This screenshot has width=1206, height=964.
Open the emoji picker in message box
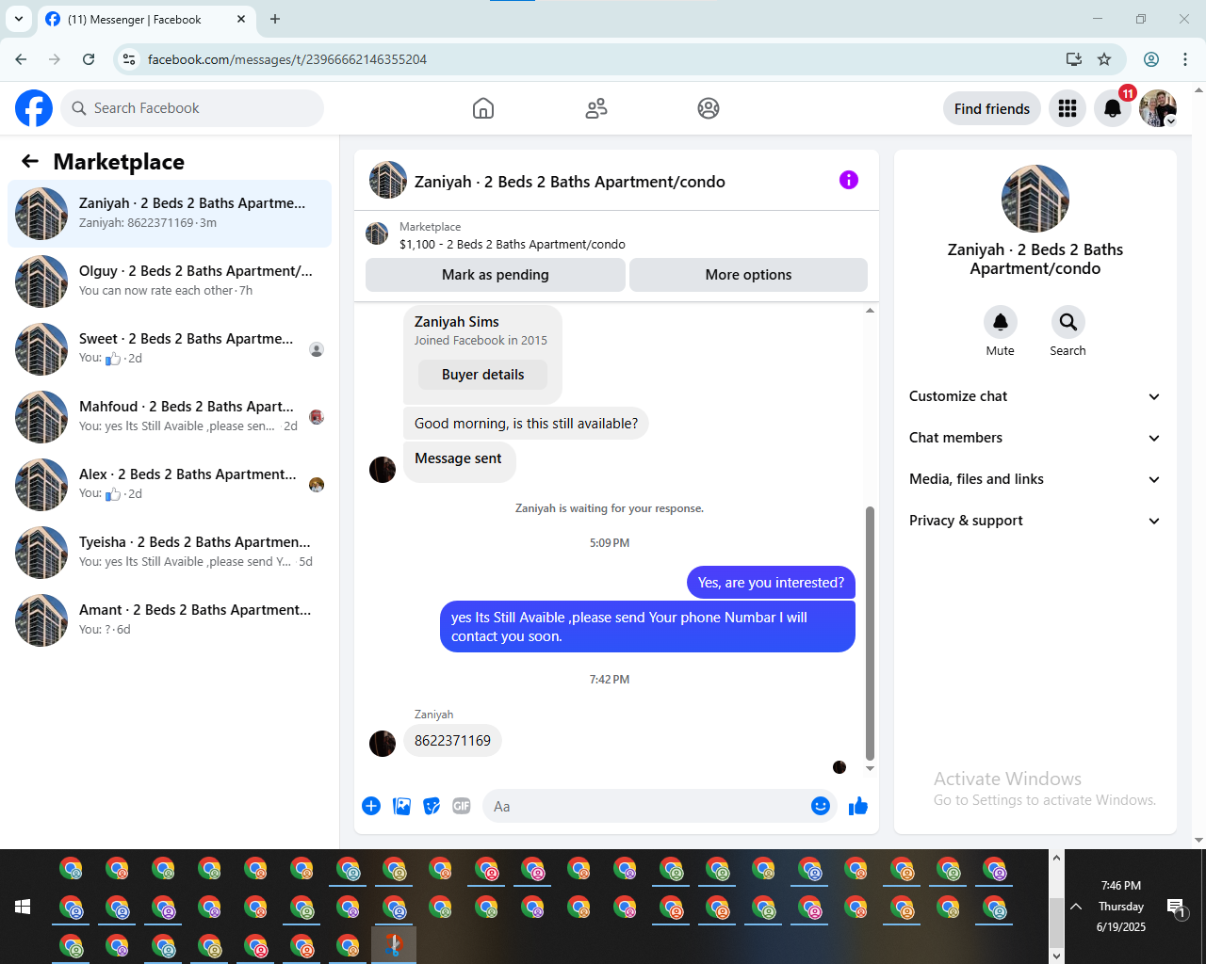tap(821, 806)
